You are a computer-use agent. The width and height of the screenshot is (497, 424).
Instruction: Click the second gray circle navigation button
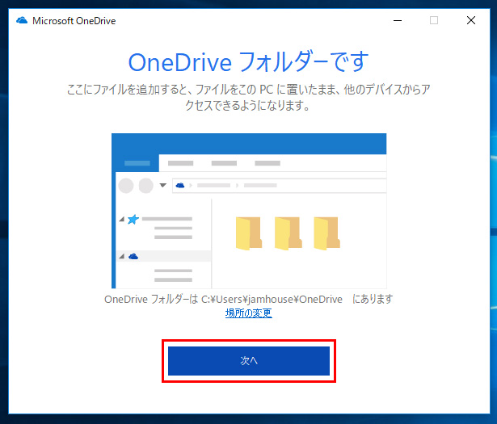[145, 186]
